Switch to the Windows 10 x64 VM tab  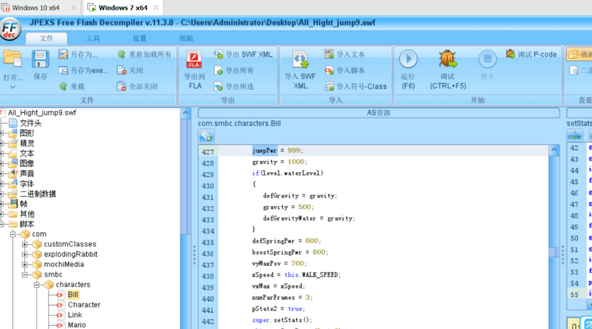point(36,7)
